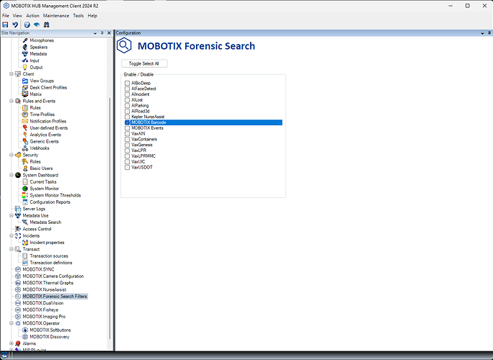Tick the VaxLPR checkbox
The width and height of the screenshot is (493, 360).
(x=128, y=150)
